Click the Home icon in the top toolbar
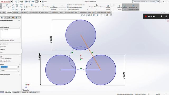The image size is (169, 95). [x=16, y=2]
